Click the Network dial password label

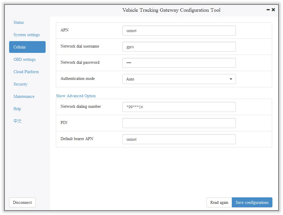tap(80, 62)
